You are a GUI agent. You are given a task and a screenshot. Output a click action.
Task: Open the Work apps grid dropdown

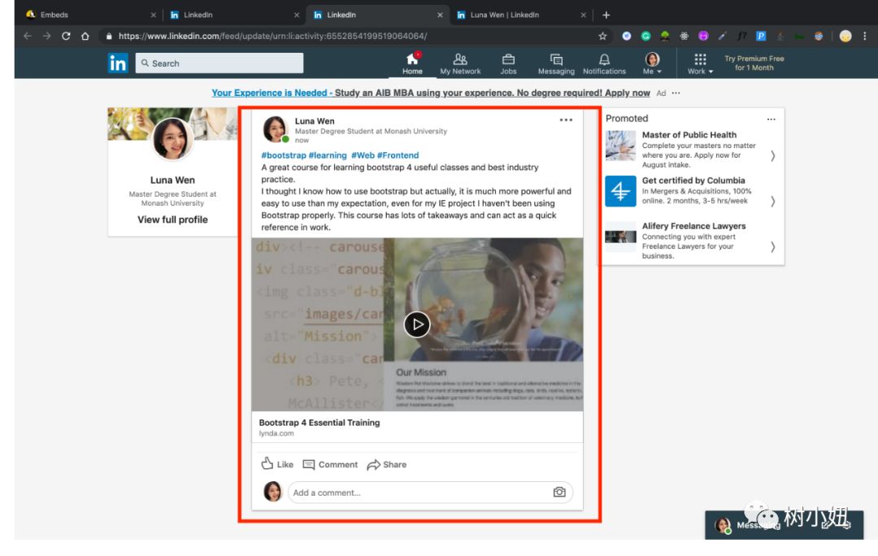pyautogui.click(x=700, y=63)
